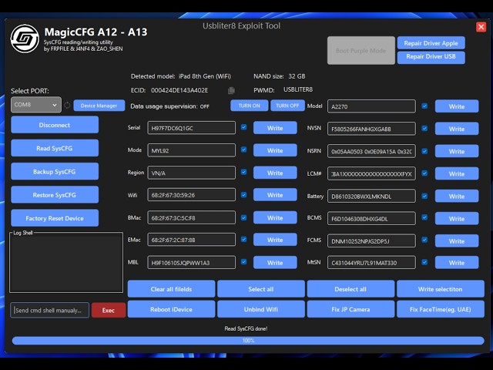Click the Region VN/A text field
Screen dimensions: 493x370
tap(192, 173)
